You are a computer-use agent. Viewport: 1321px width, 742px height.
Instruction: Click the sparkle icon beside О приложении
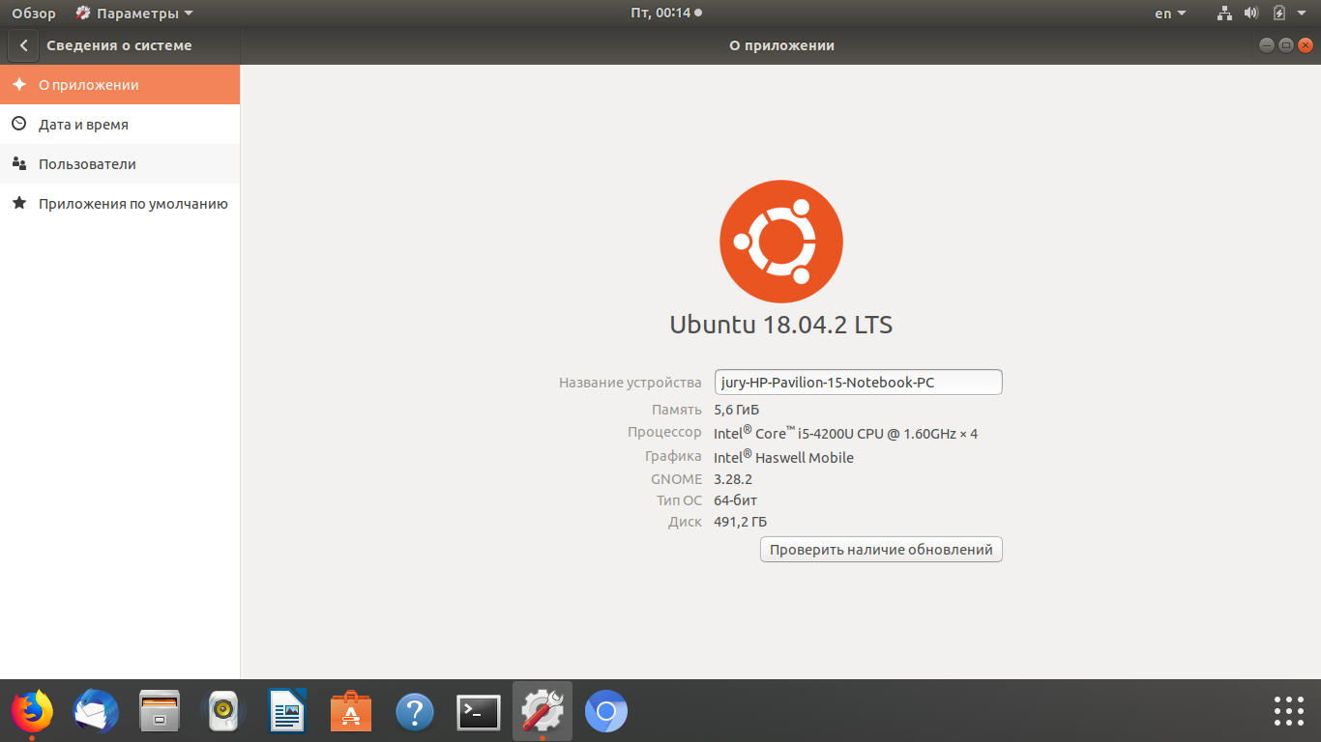18,84
